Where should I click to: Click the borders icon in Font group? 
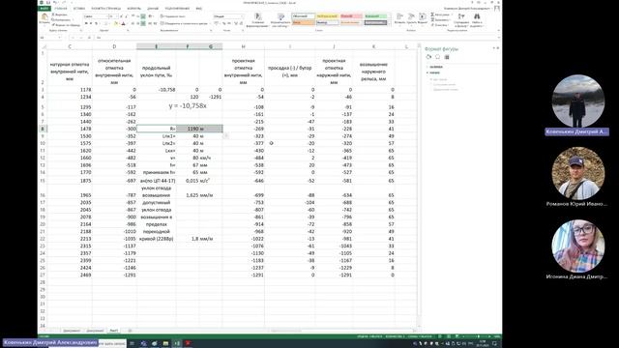point(105,23)
